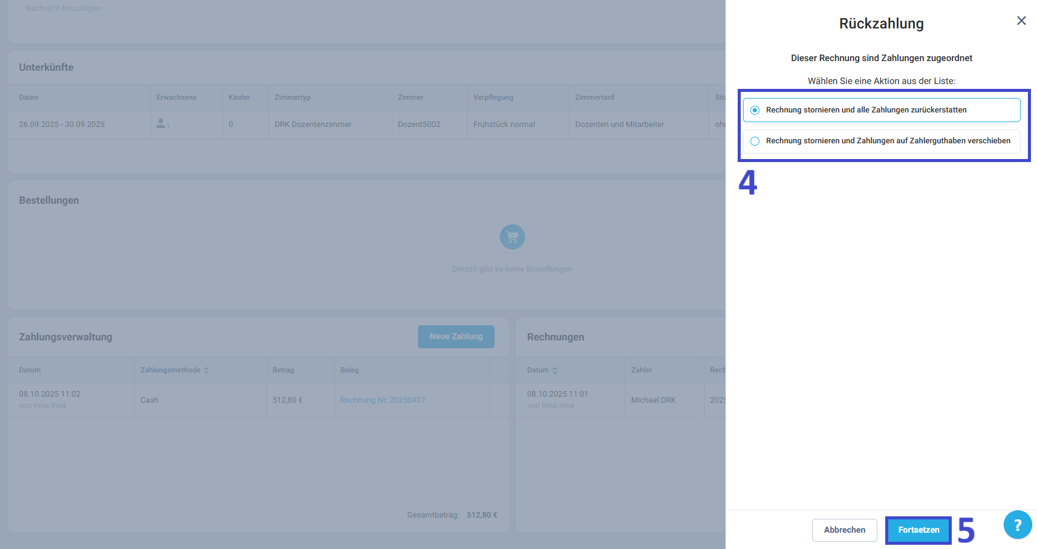The width and height of the screenshot is (1037, 549).
Task: Click the DRK Dozentenzimmer cell
Action: 313,125
